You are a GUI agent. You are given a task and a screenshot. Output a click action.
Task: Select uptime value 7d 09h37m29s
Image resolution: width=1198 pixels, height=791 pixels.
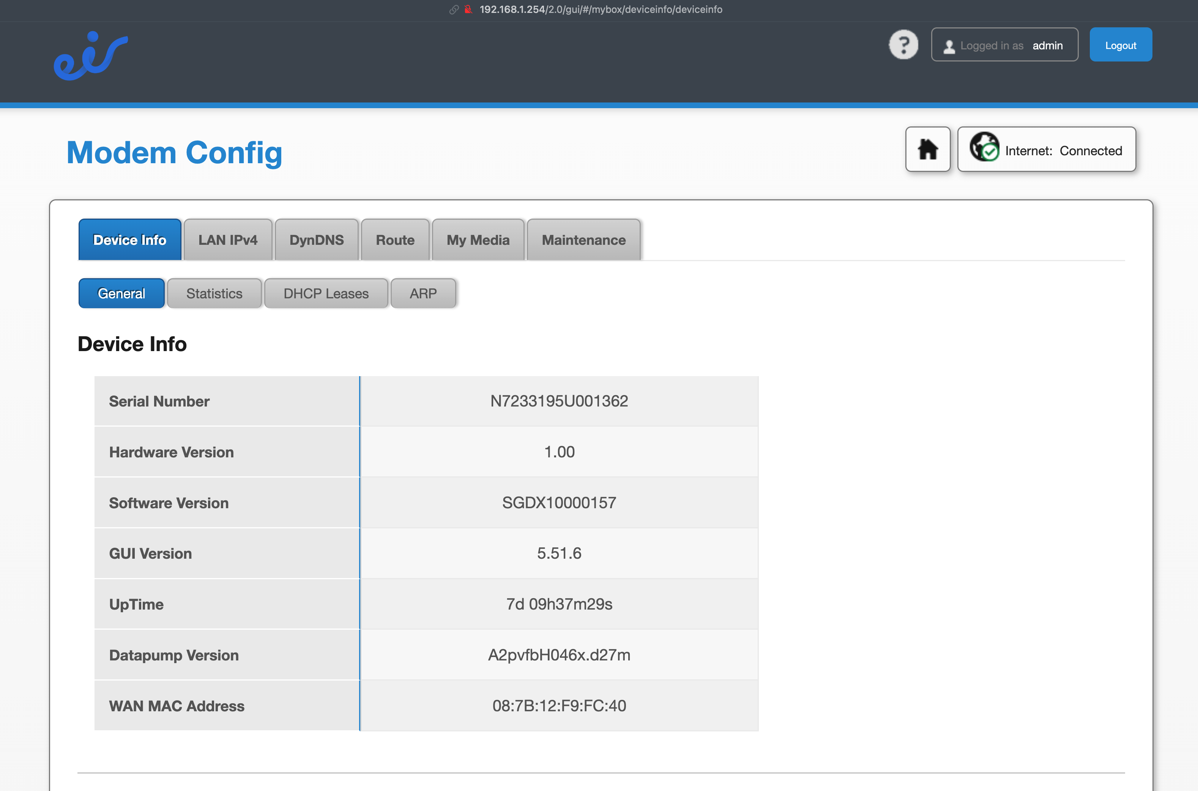pos(560,604)
